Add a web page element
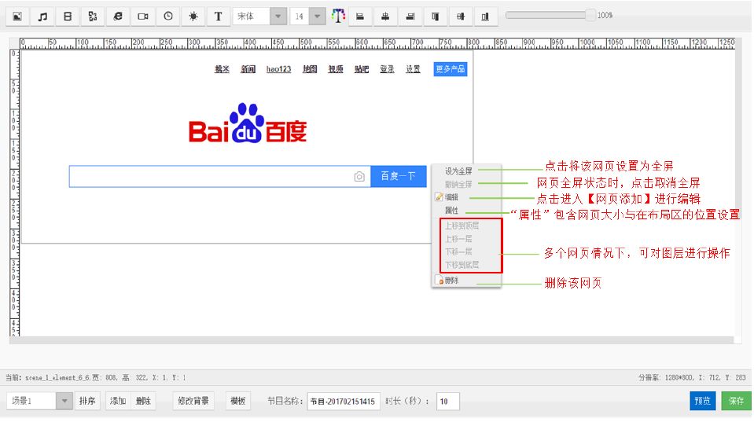 coord(118,17)
